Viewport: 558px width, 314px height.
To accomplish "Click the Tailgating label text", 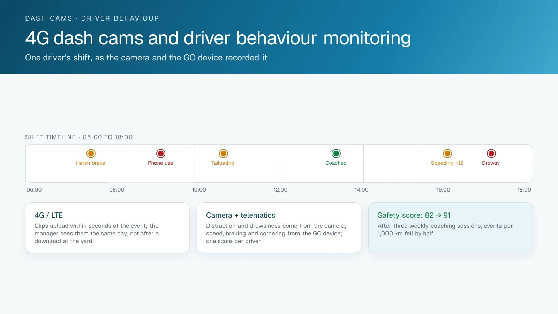I will 223,163.
